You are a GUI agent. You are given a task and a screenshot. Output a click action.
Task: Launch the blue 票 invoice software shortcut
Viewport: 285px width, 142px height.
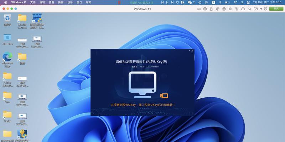(x=37, y=18)
